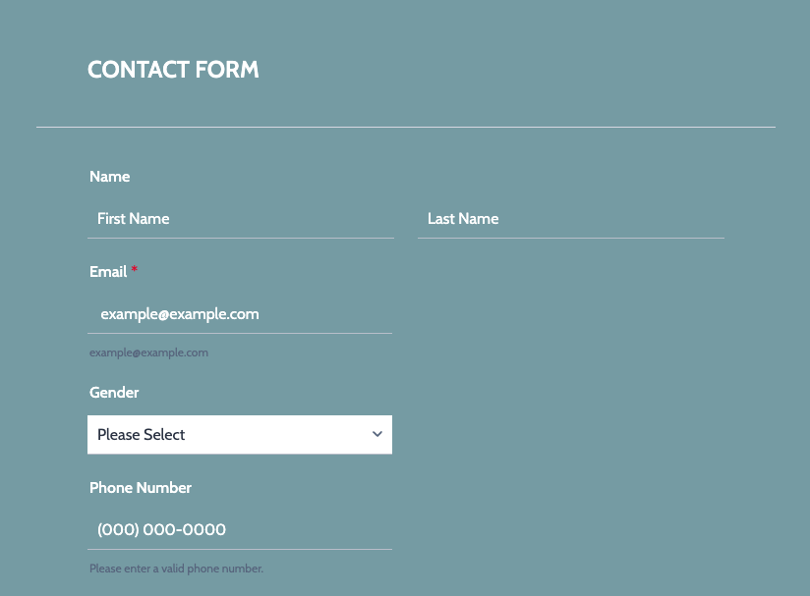This screenshot has height=596, width=810.
Task: Click the Gender dropdown chevron arrow
Action: [376, 434]
